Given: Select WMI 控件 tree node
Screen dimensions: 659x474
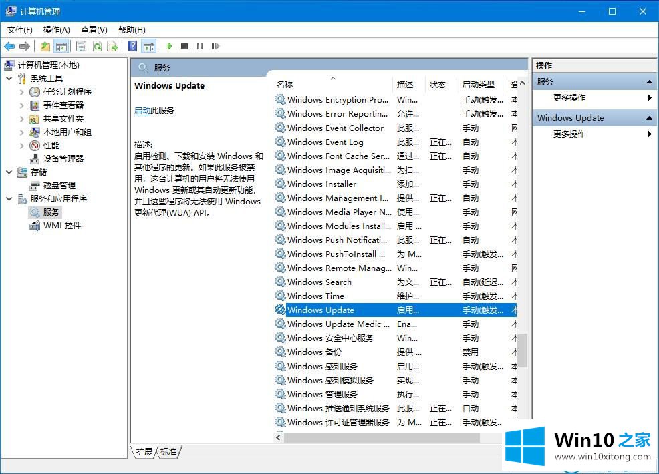Looking at the screenshot, I should [x=62, y=226].
